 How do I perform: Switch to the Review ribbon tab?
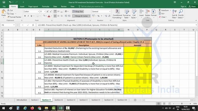pyautogui.click(x=64, y=6)
